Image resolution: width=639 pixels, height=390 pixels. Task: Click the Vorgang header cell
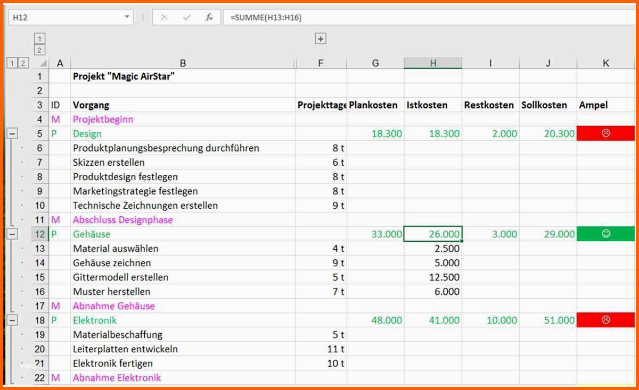point(183,105)
